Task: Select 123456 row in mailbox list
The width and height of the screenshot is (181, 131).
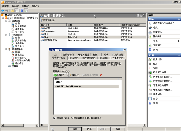Action: coord(93,28)
